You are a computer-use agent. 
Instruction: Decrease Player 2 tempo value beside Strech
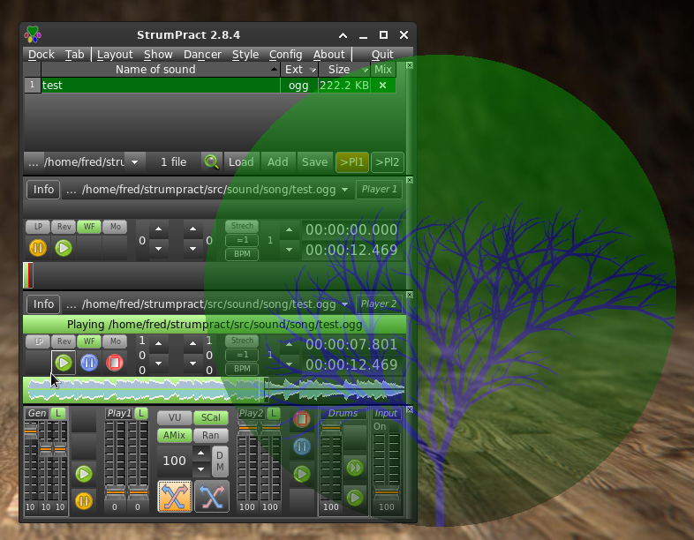pos(289,364)
